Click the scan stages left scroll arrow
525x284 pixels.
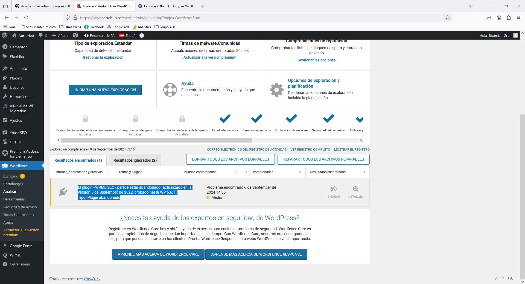(58, 140)
